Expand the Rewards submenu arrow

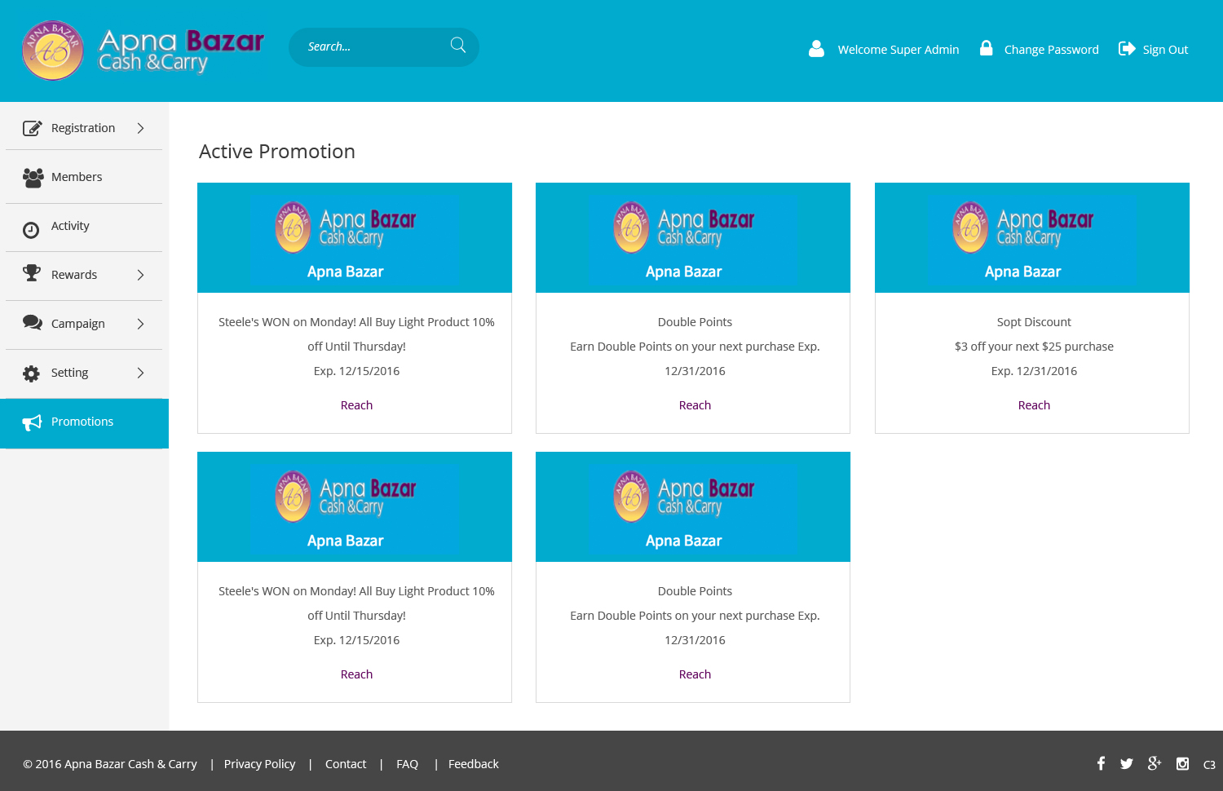140,275
